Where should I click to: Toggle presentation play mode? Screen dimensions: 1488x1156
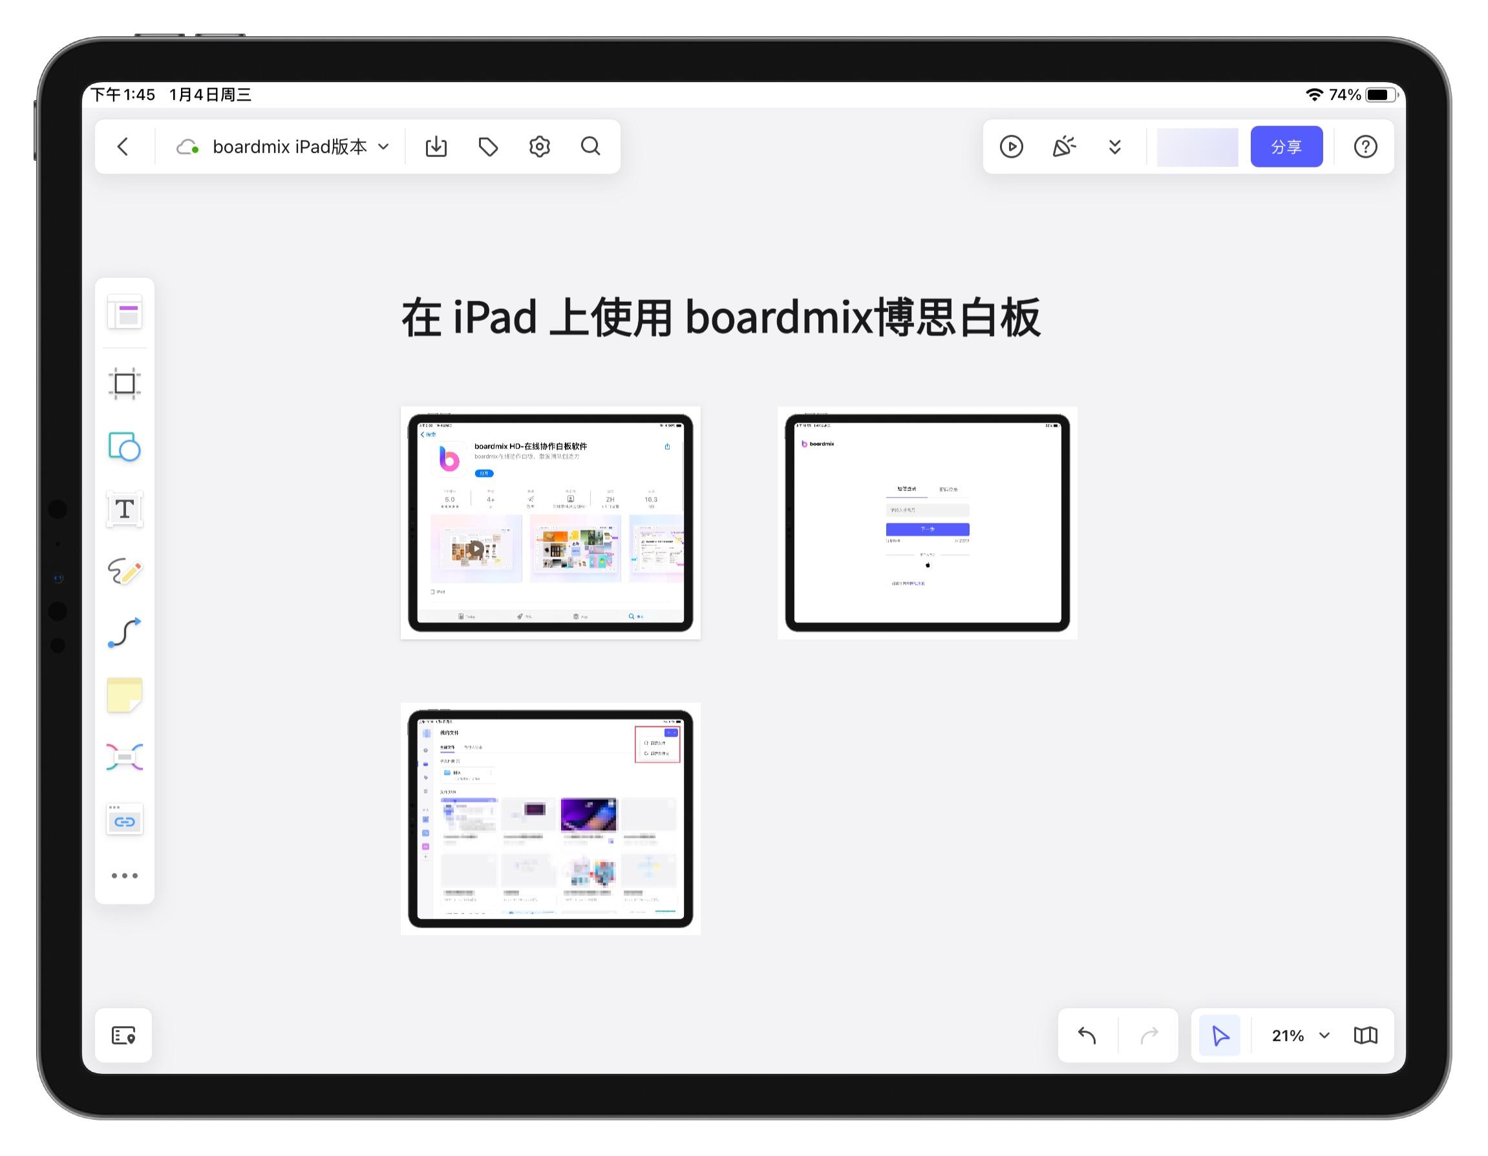pyautogui.click(x=1011, y=147)
